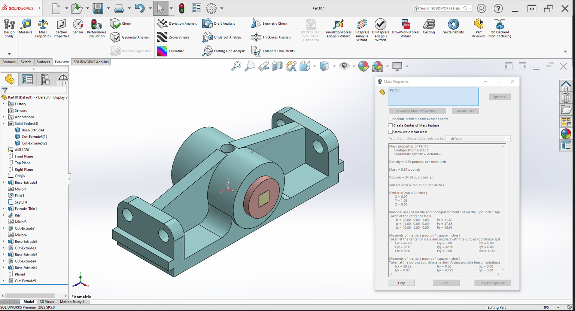Select the Measure tool
The height and width of the screenshot is (311, 575).
(25, 27)
